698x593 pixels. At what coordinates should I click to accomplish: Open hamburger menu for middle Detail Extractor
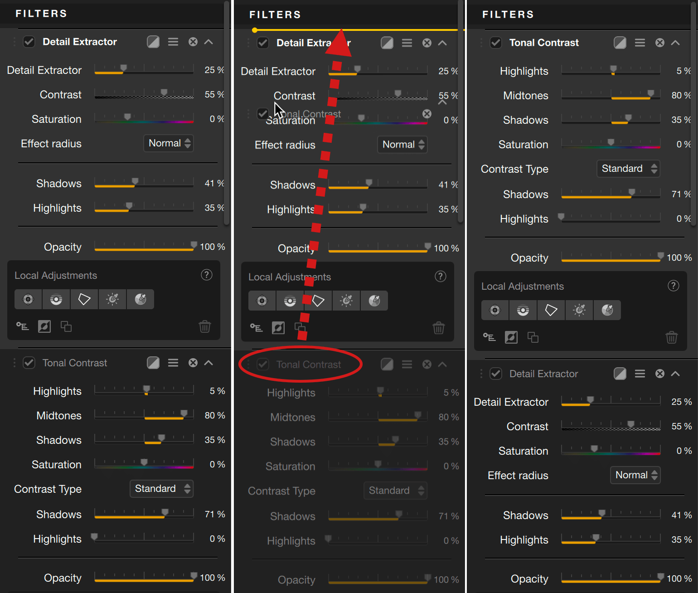(x=407, y=43)
